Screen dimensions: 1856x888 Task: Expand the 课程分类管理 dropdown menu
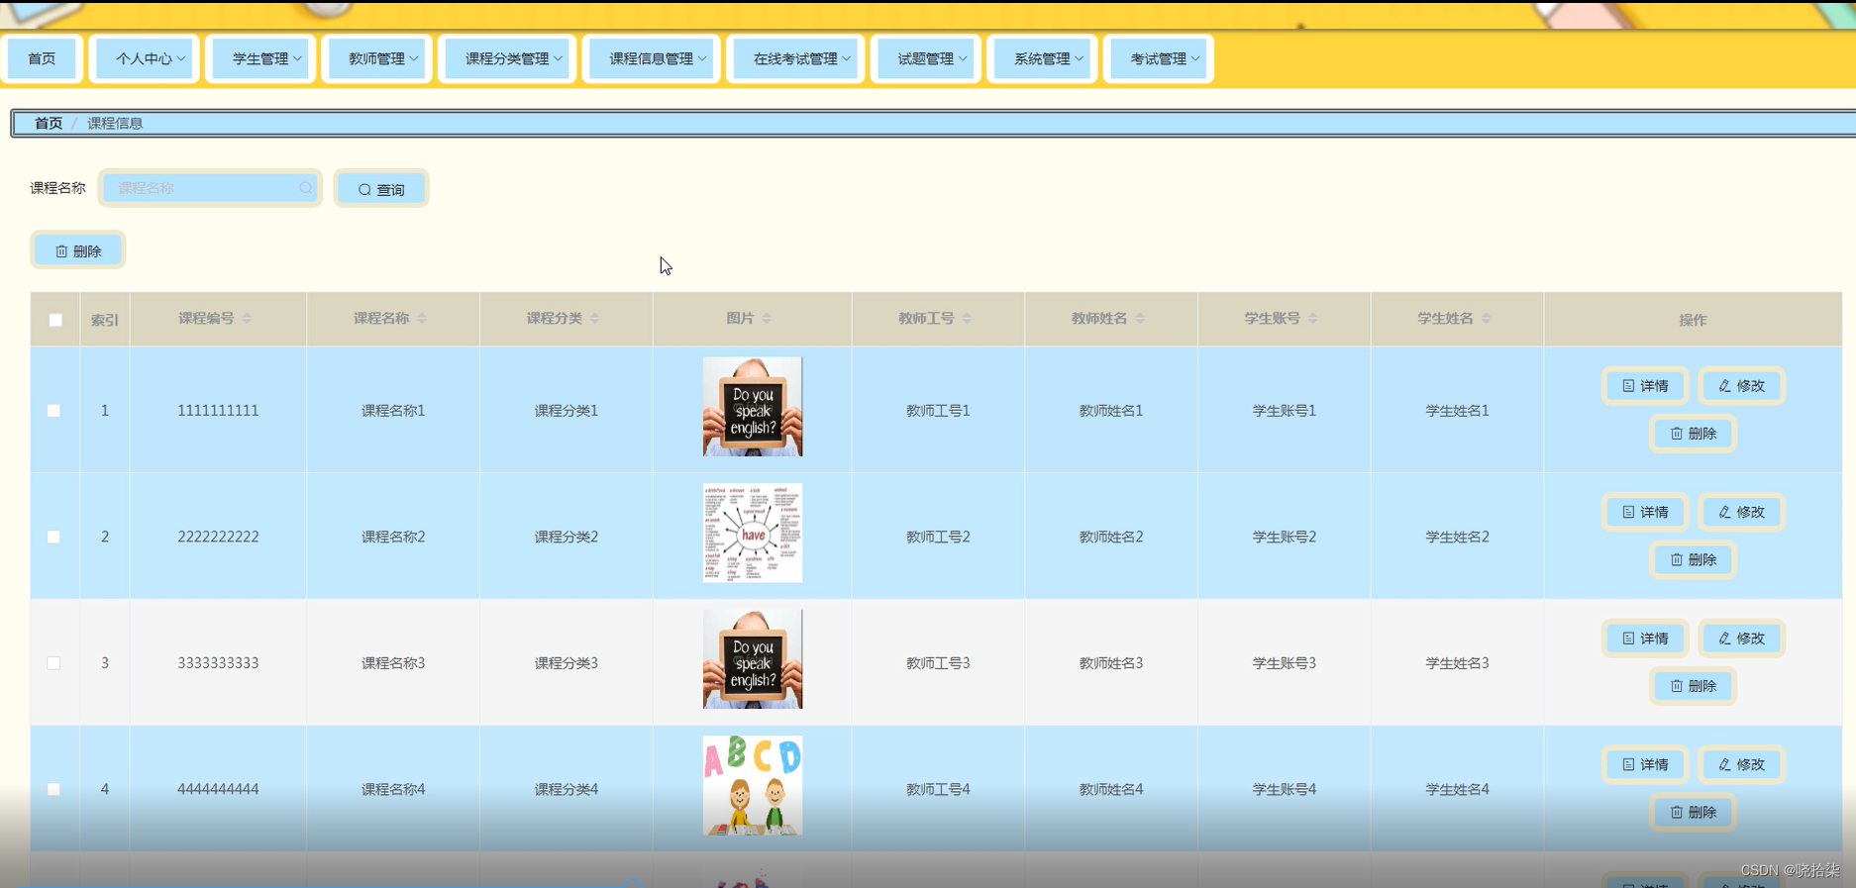507,59
